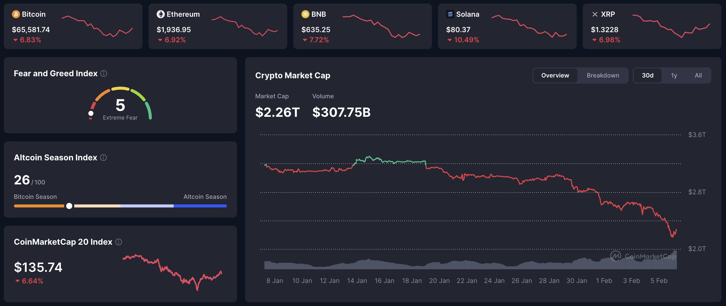Image resolution: width=726 pixels, height=306 pixels.
Task: Switch to the Breakdown view
Action: pyautogui.click(x=603, y=75)
